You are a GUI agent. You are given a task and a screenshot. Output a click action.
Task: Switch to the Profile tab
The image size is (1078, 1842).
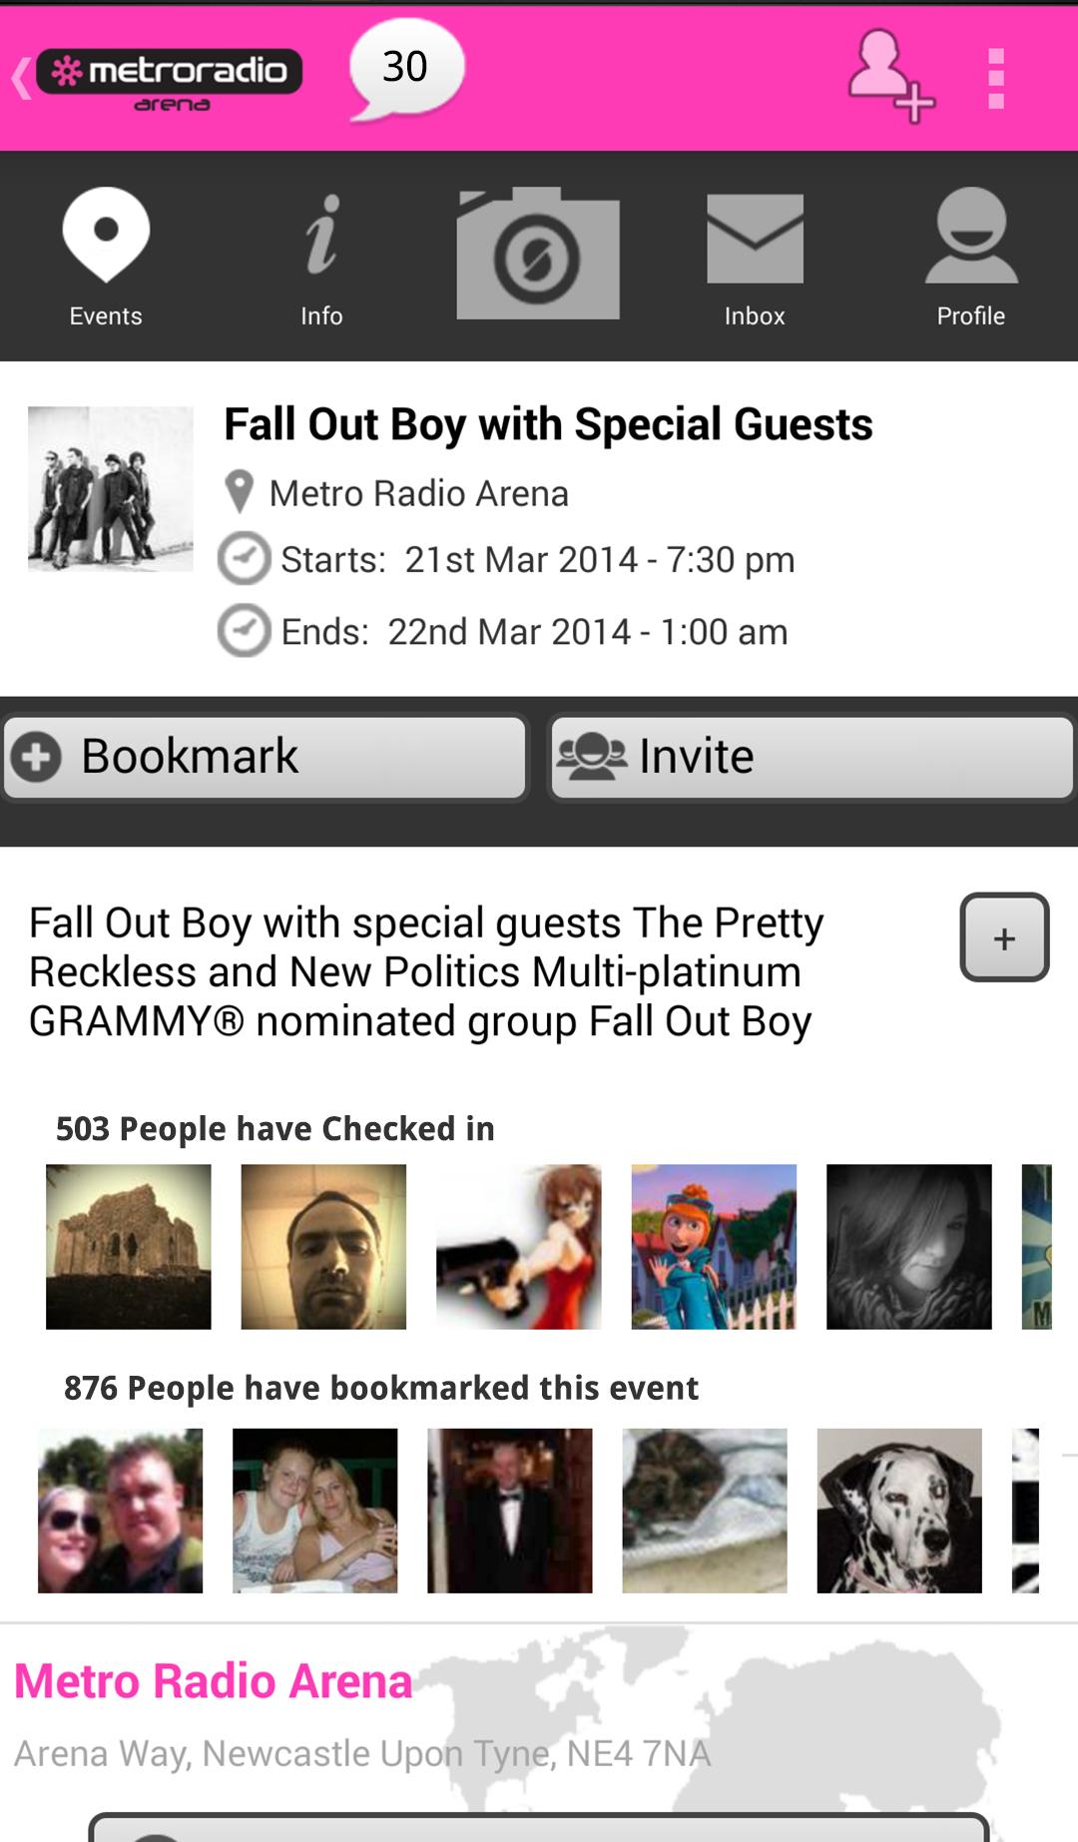[970, 256]
